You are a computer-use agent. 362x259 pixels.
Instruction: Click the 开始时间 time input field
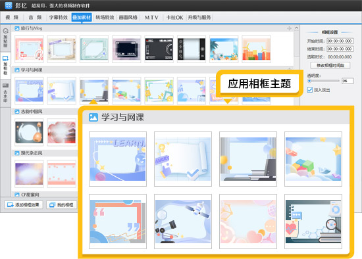[340, 41]
